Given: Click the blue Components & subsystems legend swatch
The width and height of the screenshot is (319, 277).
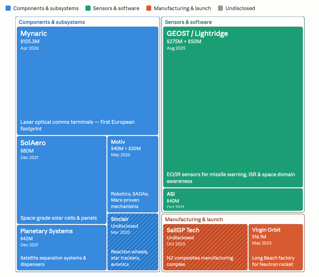Looking at the screenshot, I should 8,8.
